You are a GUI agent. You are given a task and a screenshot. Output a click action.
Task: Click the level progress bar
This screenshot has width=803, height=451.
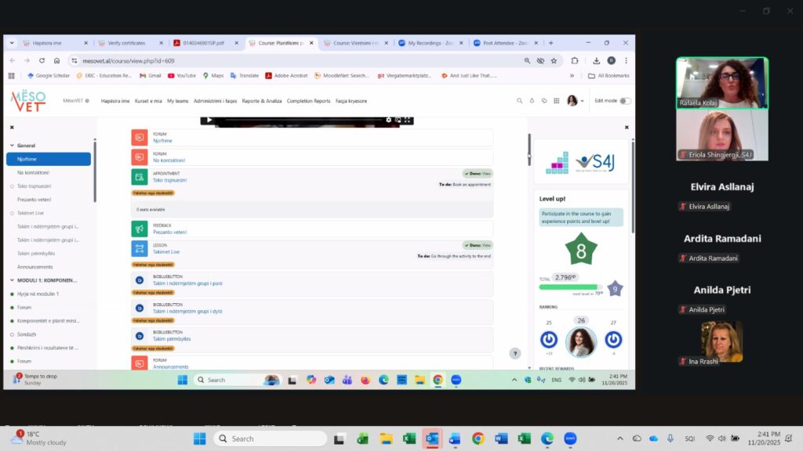[x=568, y=287]
